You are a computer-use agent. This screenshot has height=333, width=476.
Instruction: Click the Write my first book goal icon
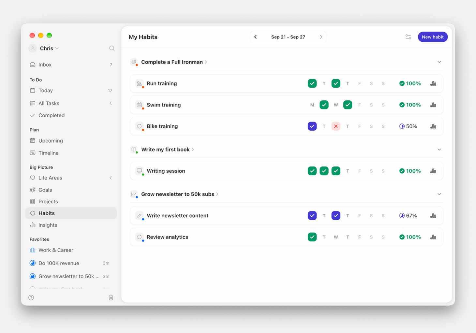(134, 150)
